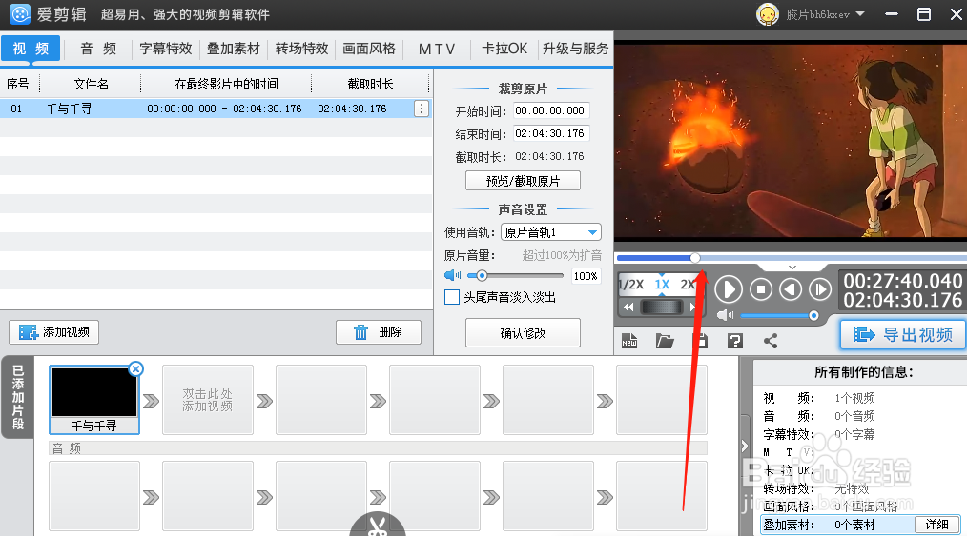Click the 双击此处添加视频 slot
Viewport: 967px width, 536px height.
(208, 400)
